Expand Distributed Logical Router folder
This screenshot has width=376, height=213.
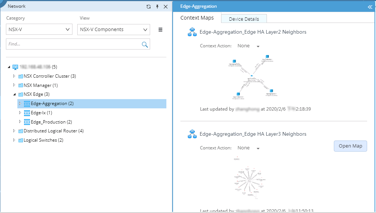point(14,131)
